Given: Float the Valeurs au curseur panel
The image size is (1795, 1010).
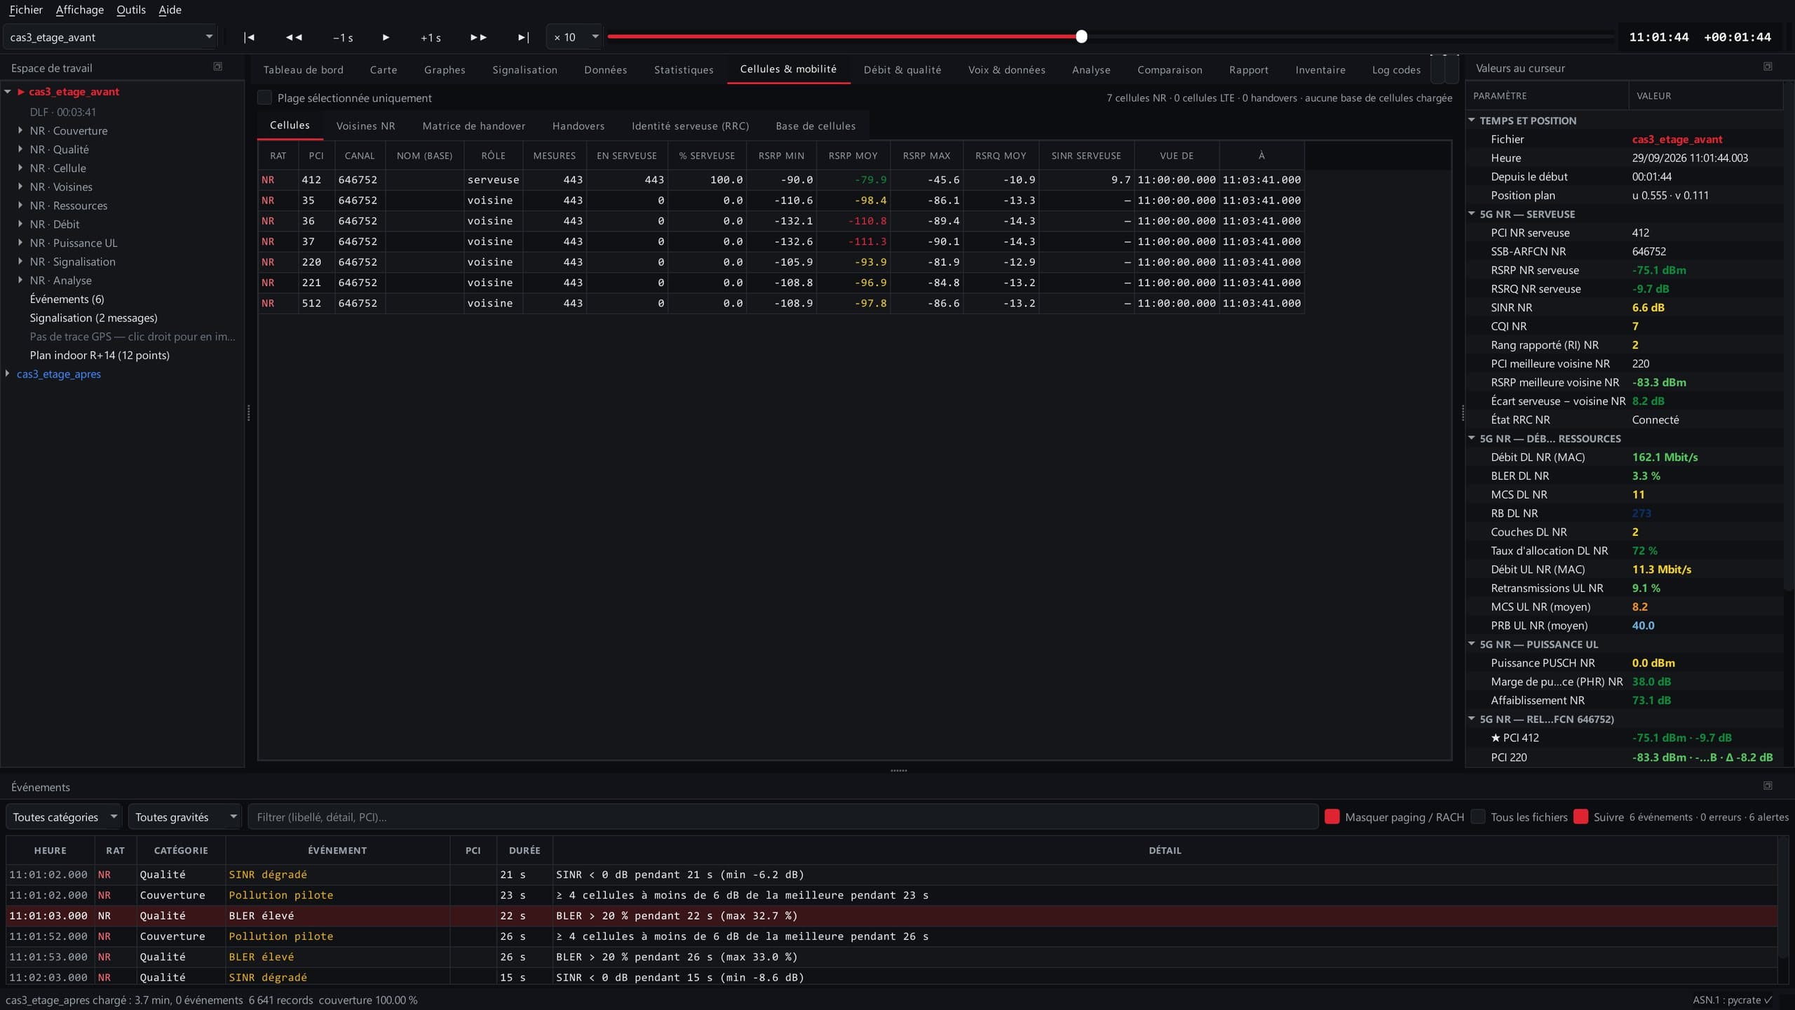Looking at the screenshot, I should (x=1768, y=67).
